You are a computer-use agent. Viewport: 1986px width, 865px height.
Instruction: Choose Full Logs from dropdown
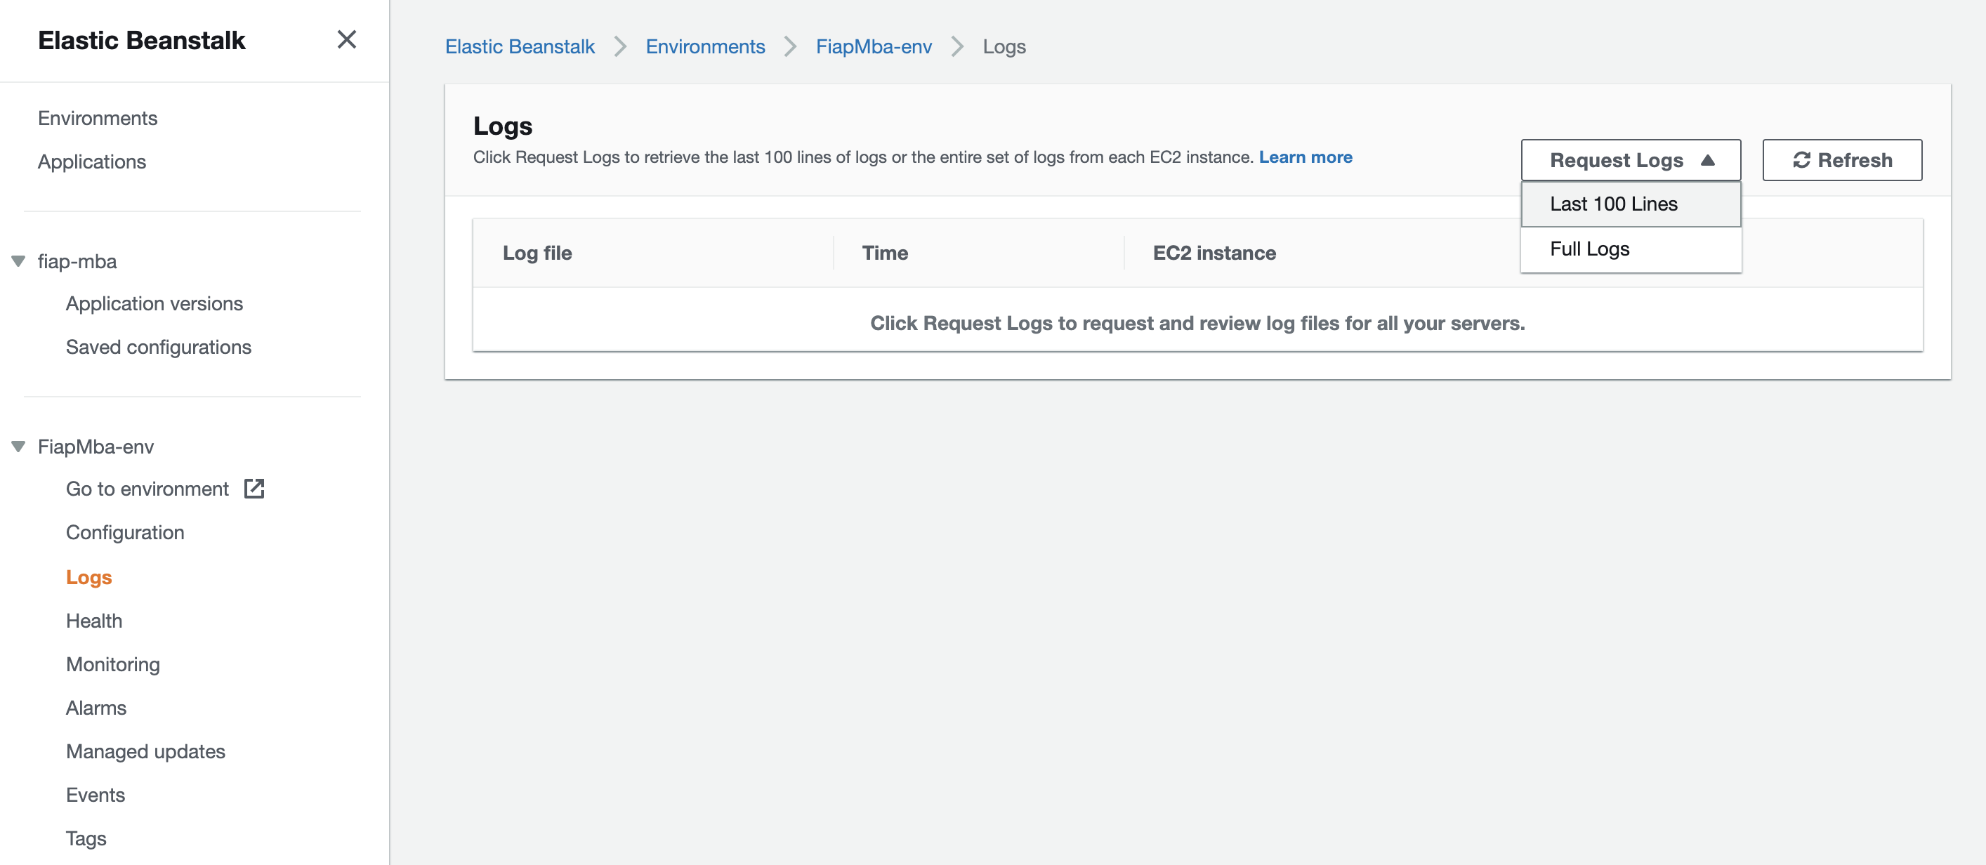click(1589, 249)
